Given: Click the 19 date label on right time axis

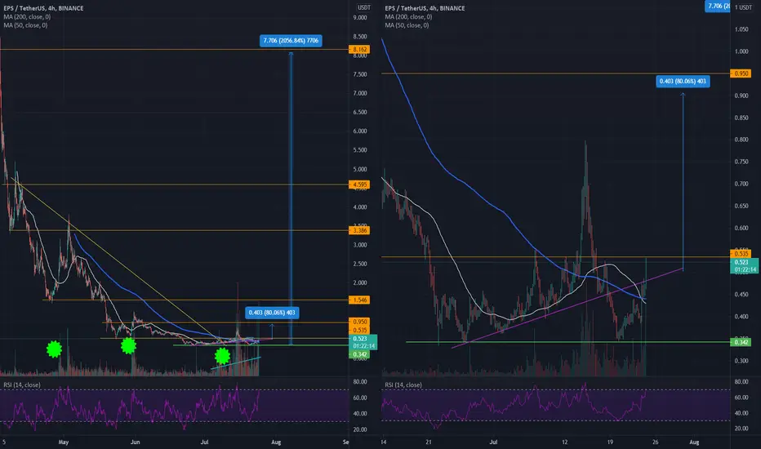Looking at the screenshot, I should click(610, 442).
